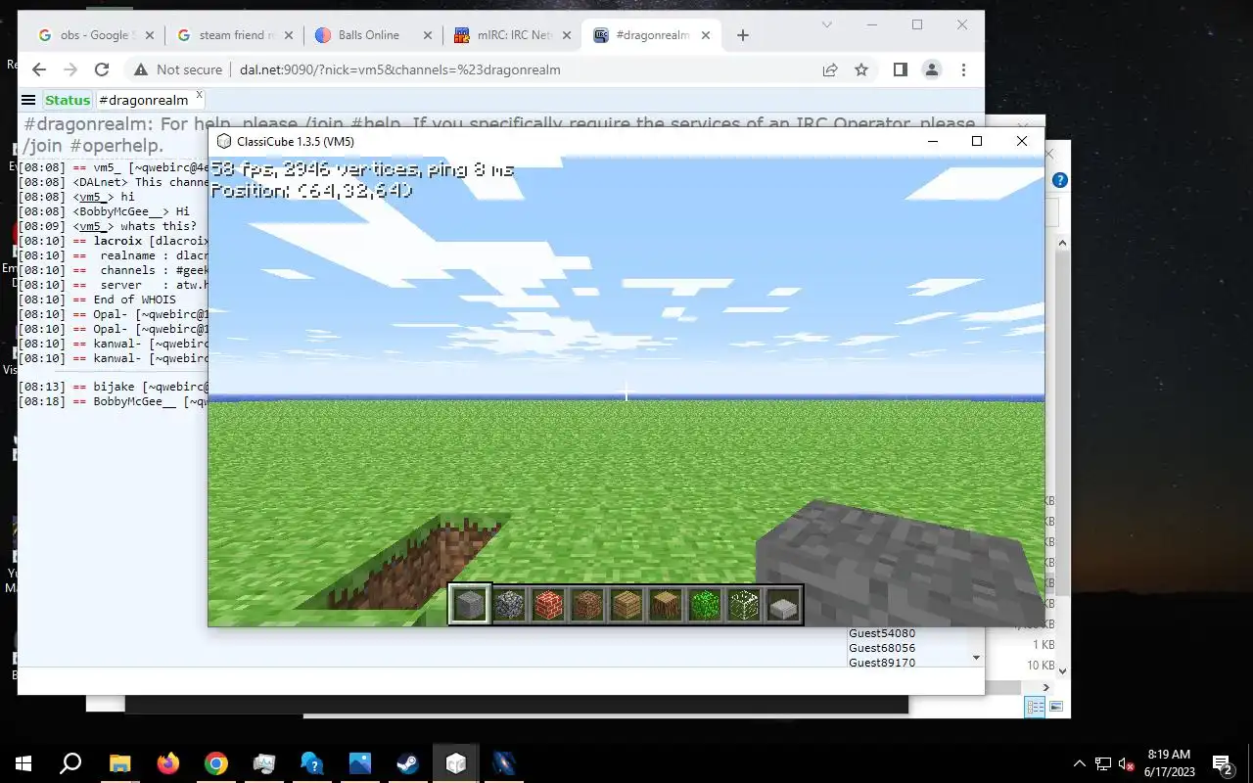Screen dimensions: 1253x783
Task: Select the #dragonrealm channel tab
Action: 144,100
